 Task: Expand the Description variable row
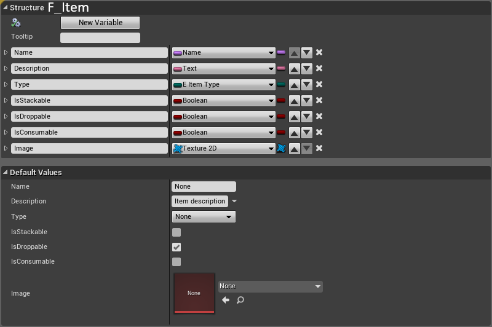(x=6, y=69)
